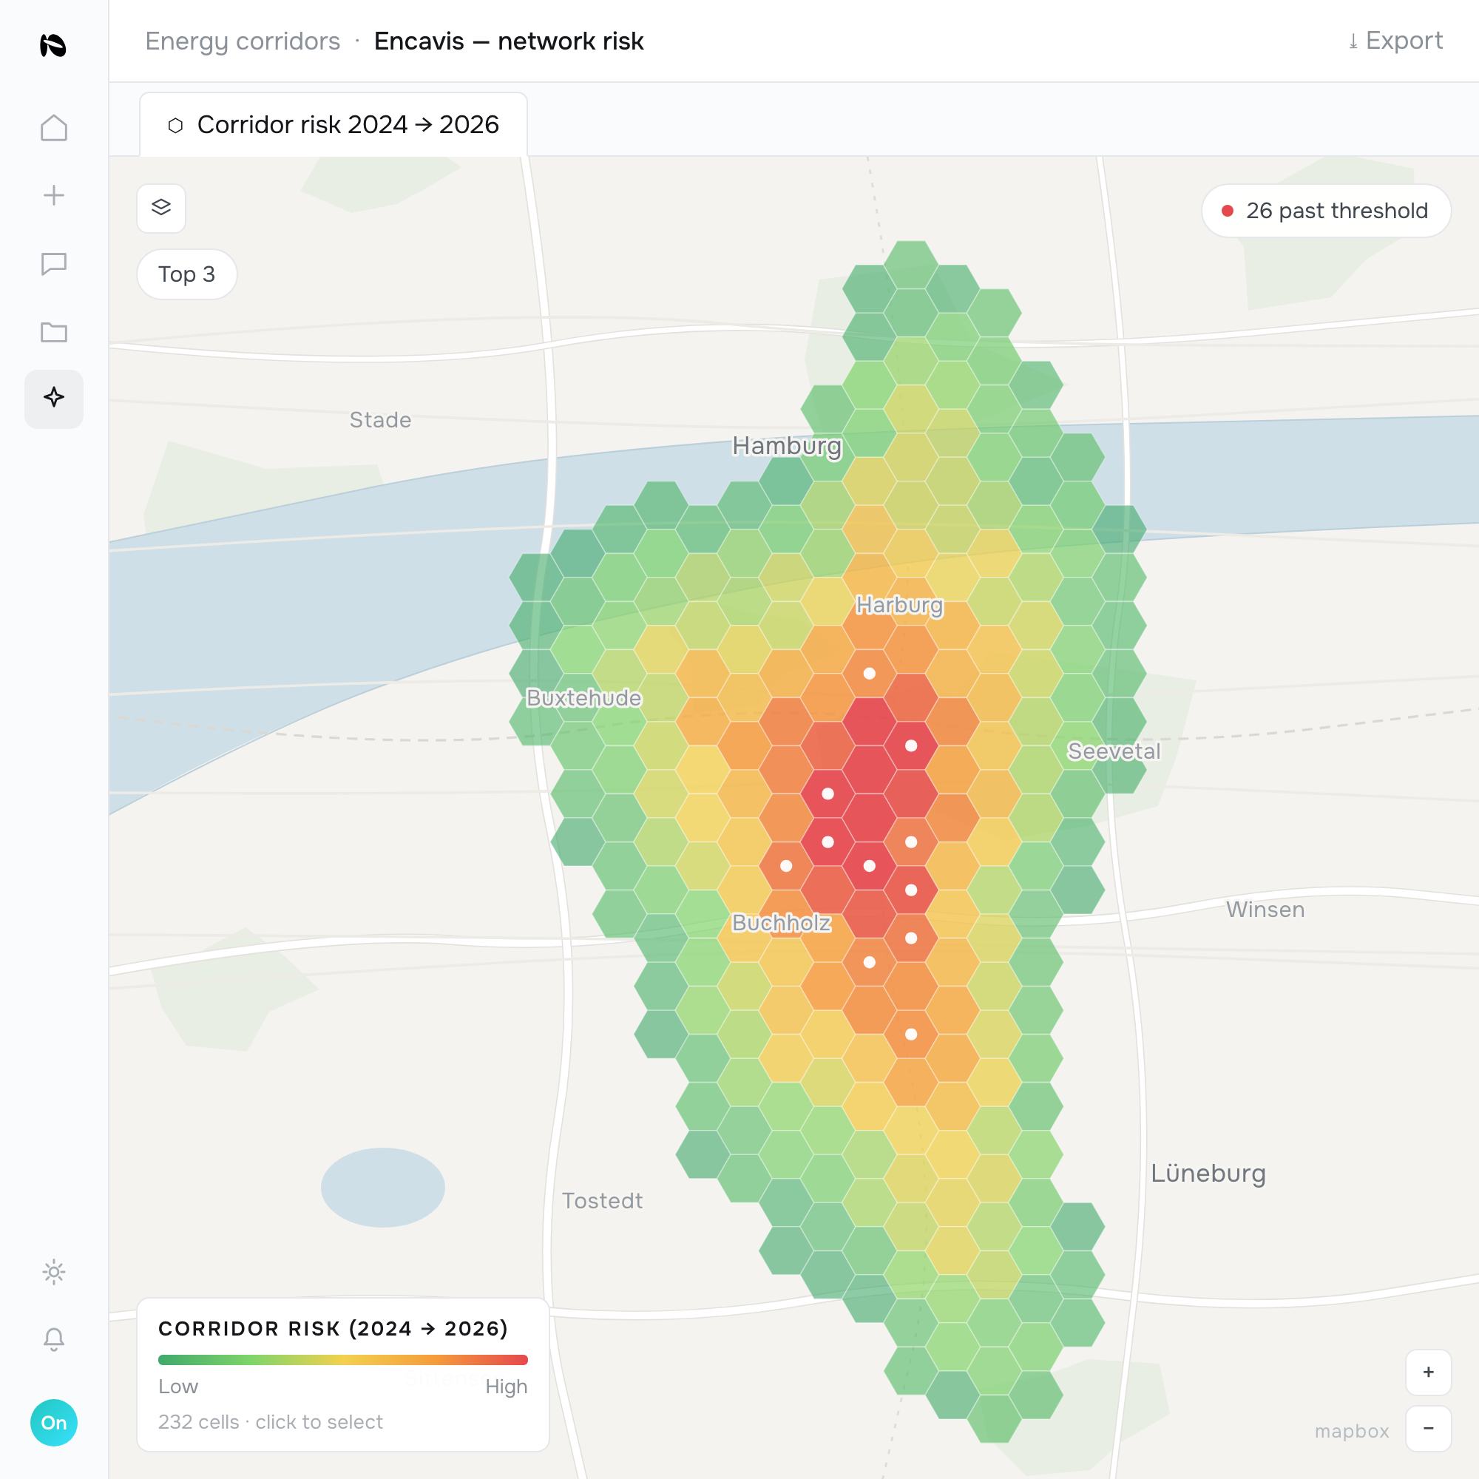
Task: Select the lowest marked hex cell on the map
Action: 911,1035
